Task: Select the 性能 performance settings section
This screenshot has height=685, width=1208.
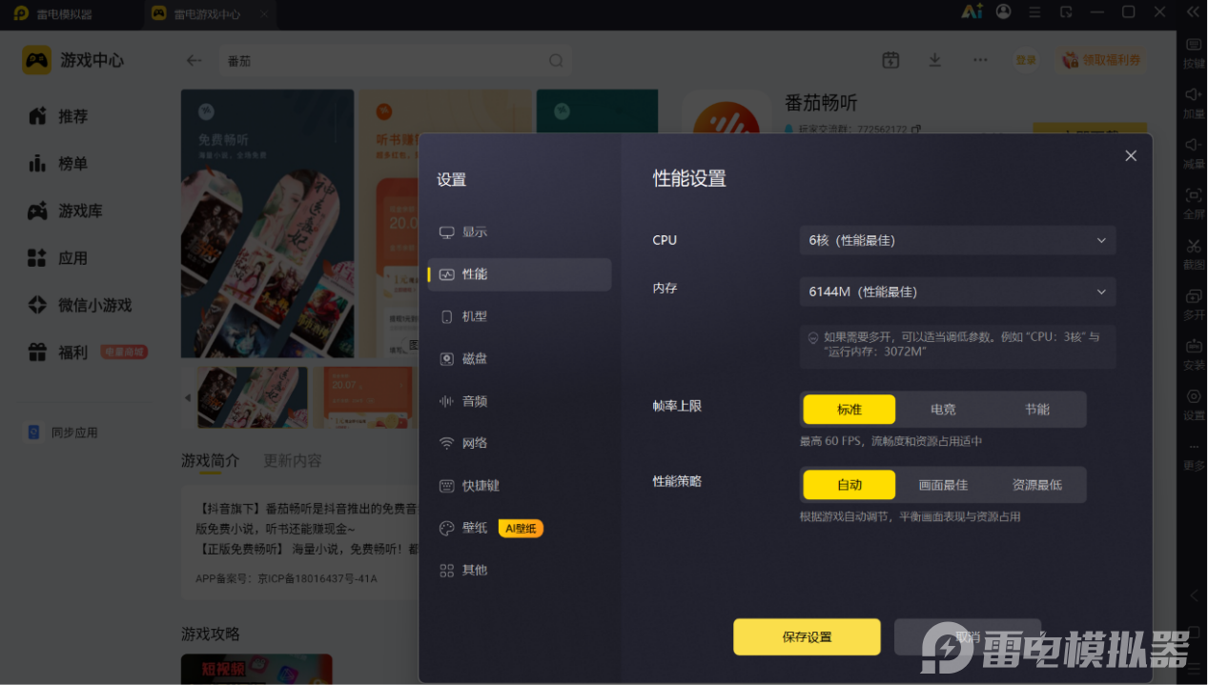Action: (520, 274)
